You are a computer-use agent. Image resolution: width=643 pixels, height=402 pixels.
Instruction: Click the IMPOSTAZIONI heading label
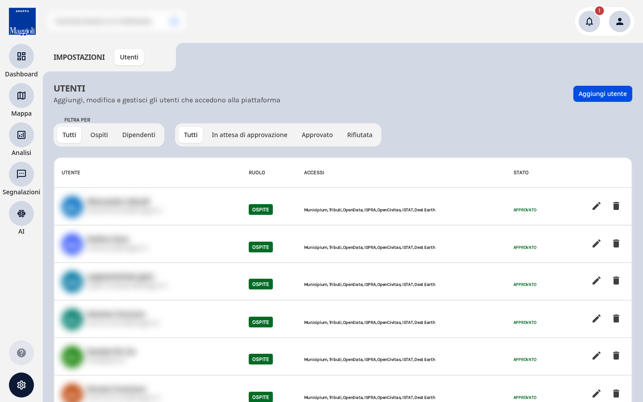point(79,57)
